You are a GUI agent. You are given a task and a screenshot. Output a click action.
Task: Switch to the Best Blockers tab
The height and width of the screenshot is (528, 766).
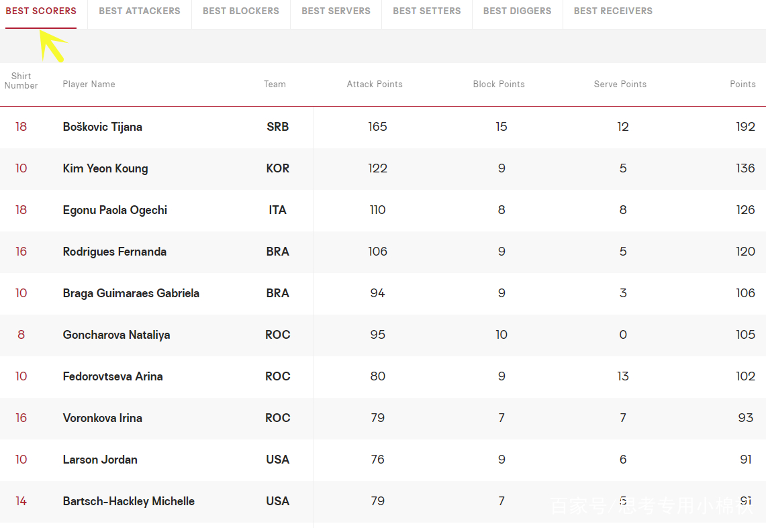pos(241,11)
